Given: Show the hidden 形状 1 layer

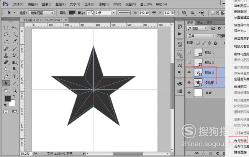Looking at the screenshot, I should [189, 52].
